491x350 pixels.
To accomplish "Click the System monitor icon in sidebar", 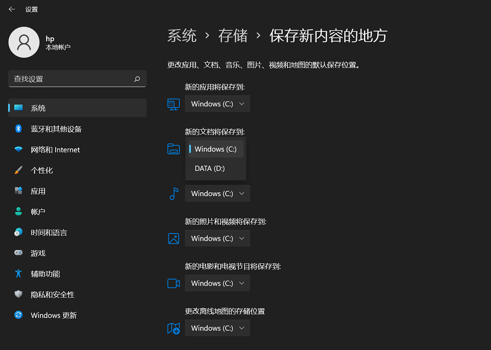I will (x=19, y=108).
